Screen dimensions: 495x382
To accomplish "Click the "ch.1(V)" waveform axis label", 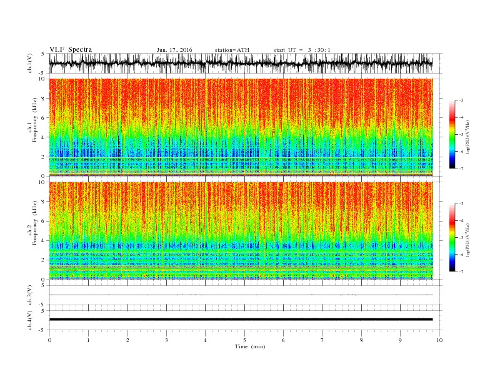I will [x=30, y=63].
